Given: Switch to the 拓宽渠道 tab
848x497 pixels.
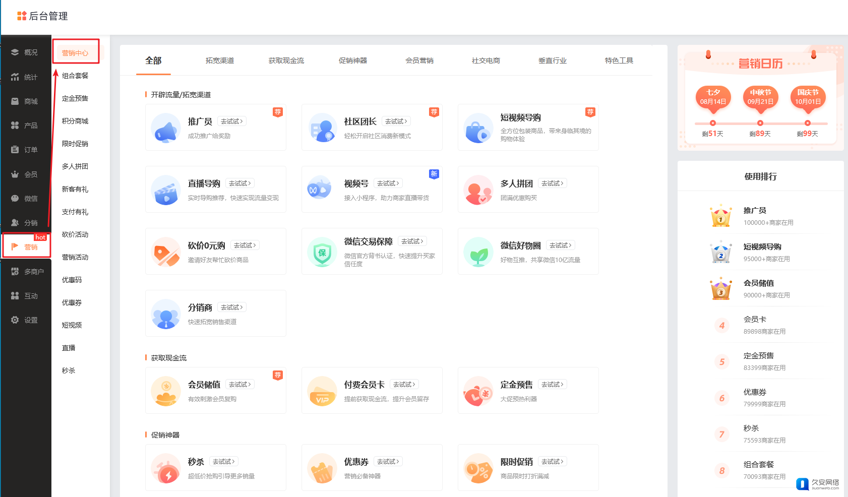Looking at the screenshot, I should click(220, 60).
